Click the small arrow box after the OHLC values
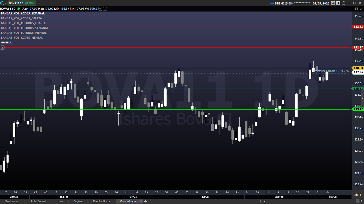 coord(101,9)
